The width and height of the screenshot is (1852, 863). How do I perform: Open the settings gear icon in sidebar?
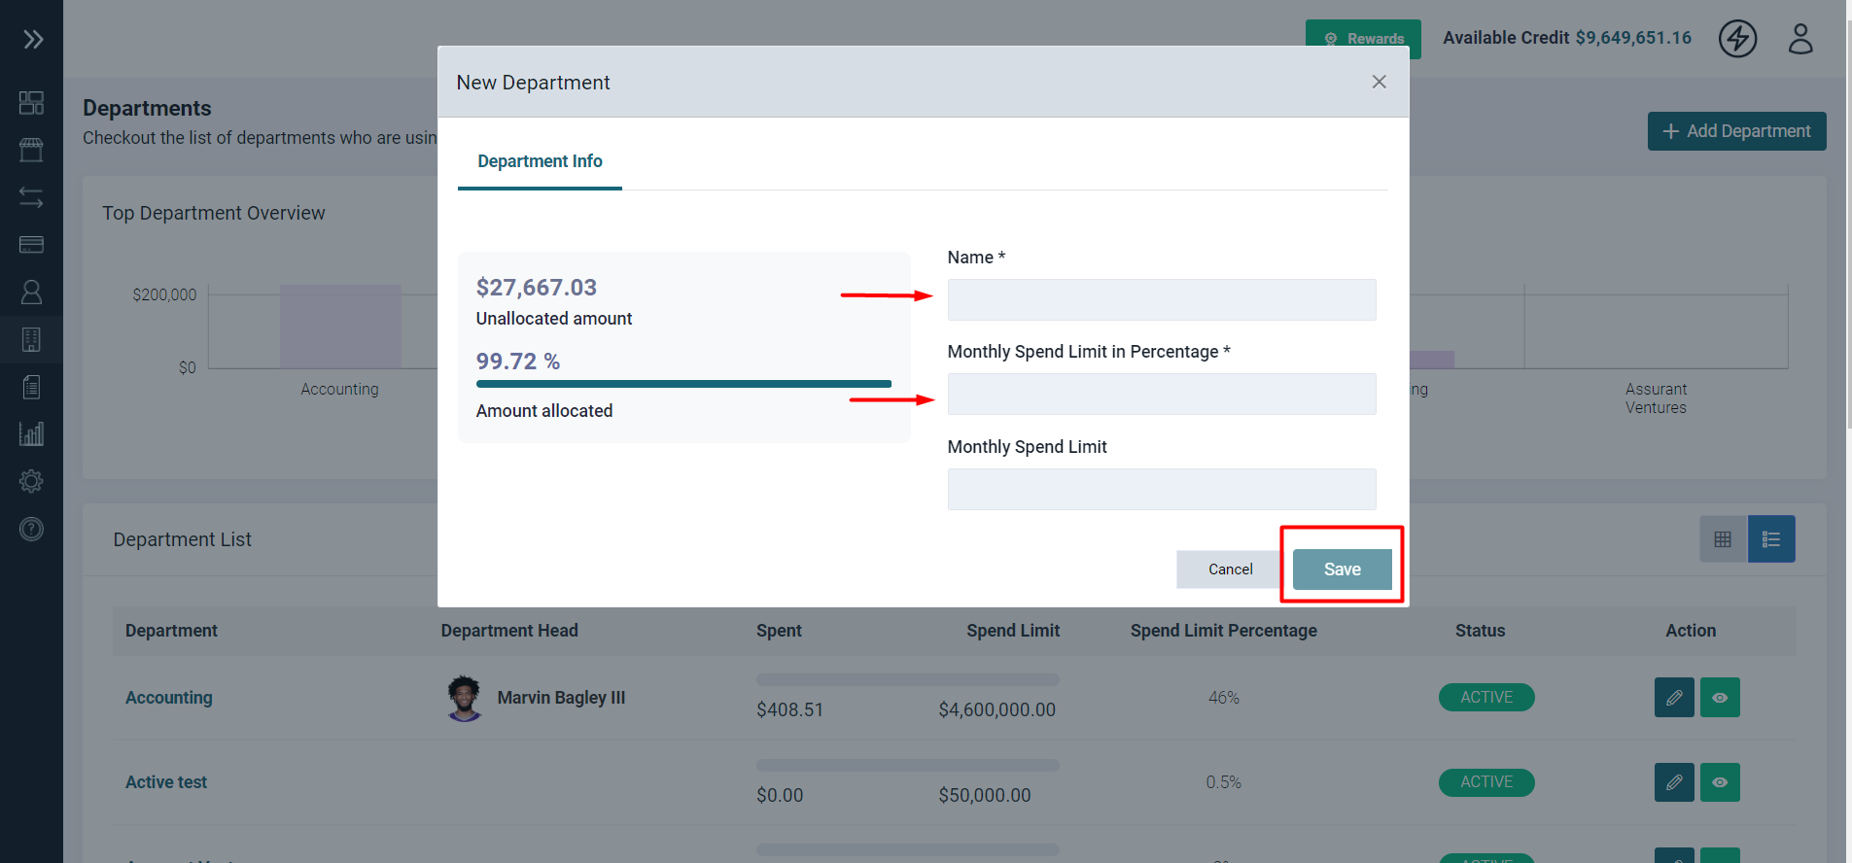click(31, 481)
